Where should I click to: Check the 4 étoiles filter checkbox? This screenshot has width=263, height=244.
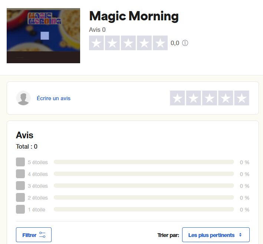point(20,174)
